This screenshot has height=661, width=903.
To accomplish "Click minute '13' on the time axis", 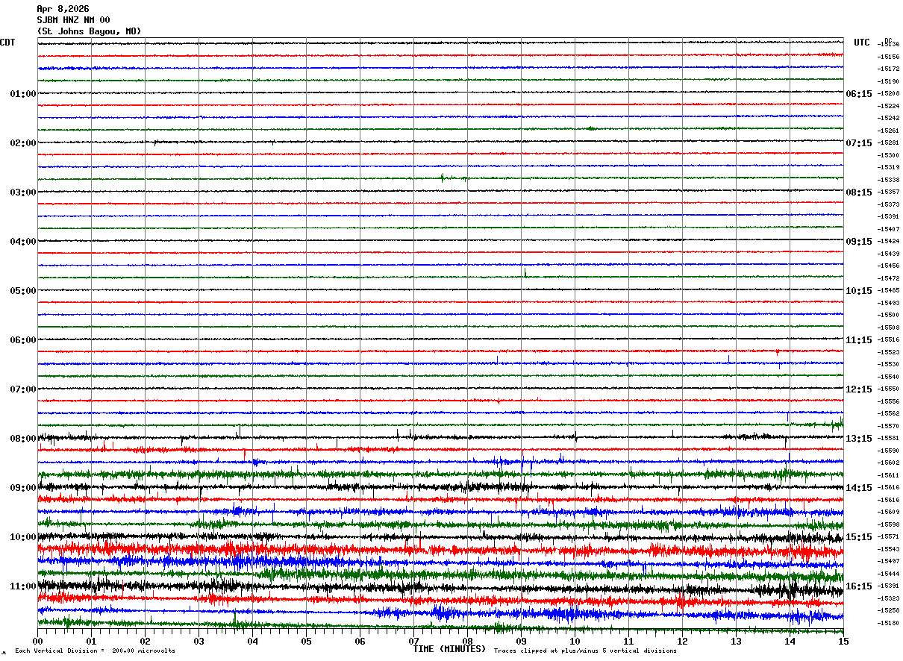I will click(736, 641).
